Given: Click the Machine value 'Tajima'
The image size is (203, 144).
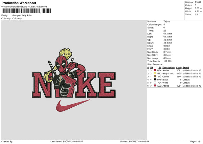Looking at the screenshot, I should [x=167, y=21].
